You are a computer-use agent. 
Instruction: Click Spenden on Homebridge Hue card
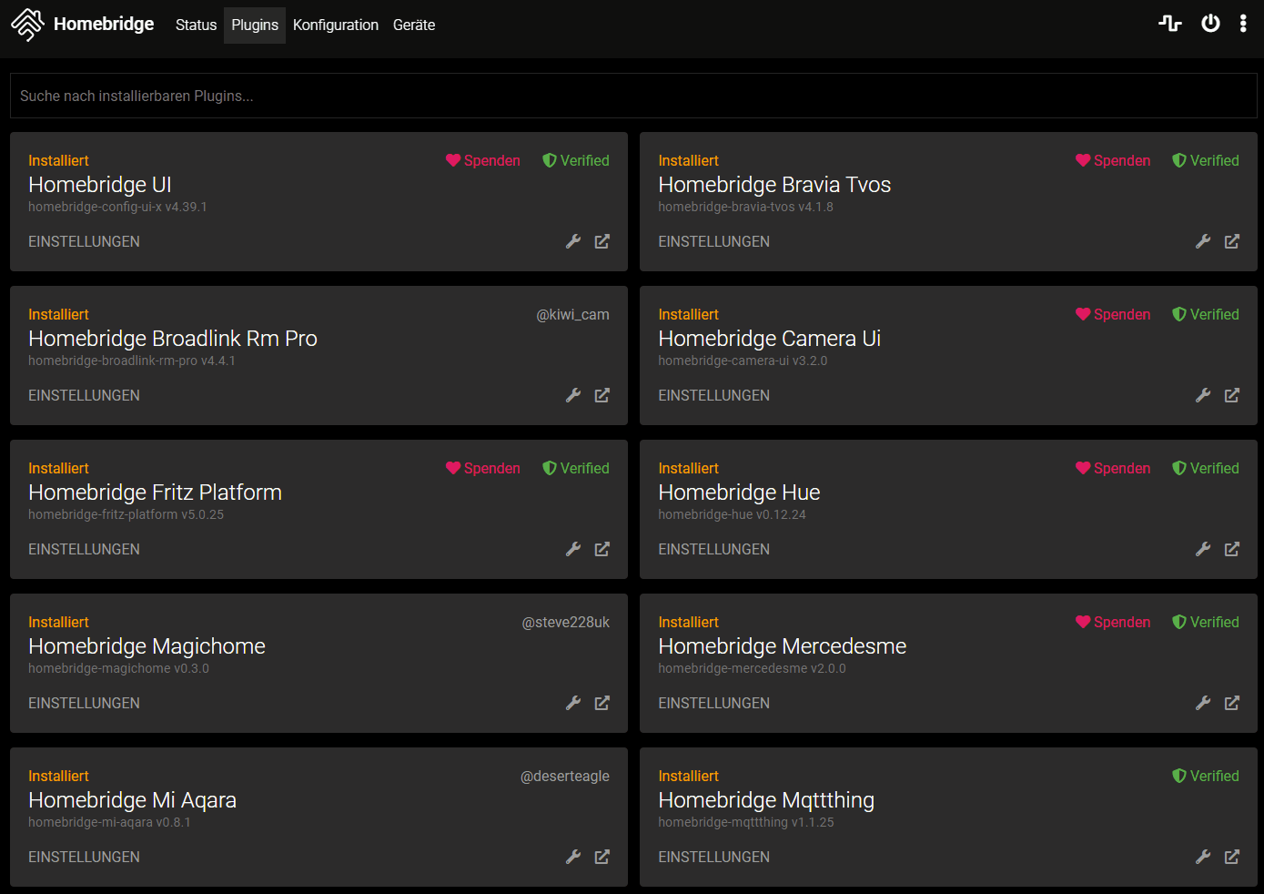(1113, 468)
